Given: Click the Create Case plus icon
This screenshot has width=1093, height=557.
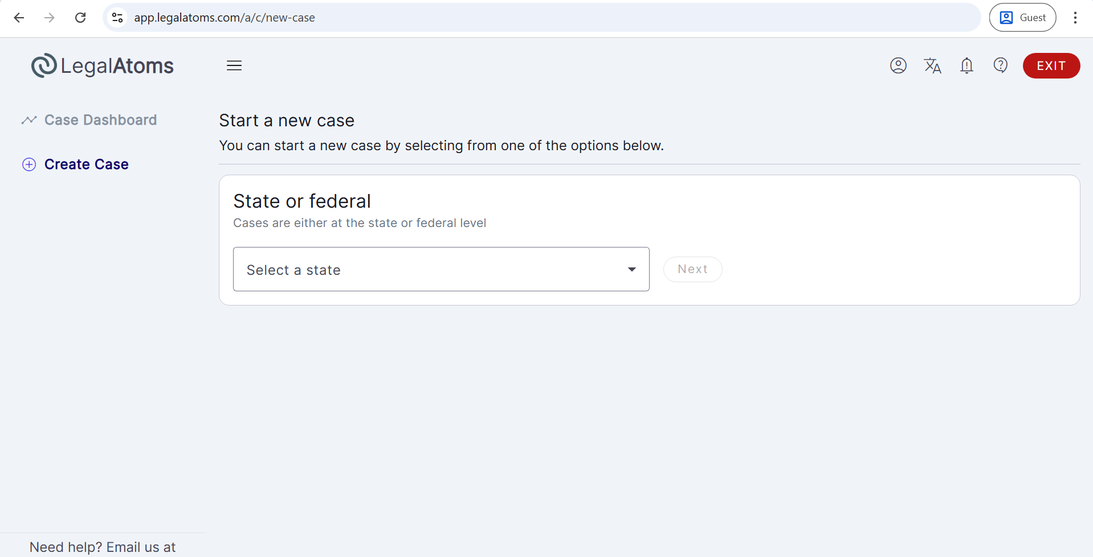Looking at the screenshot, I should tap(29, 164).
